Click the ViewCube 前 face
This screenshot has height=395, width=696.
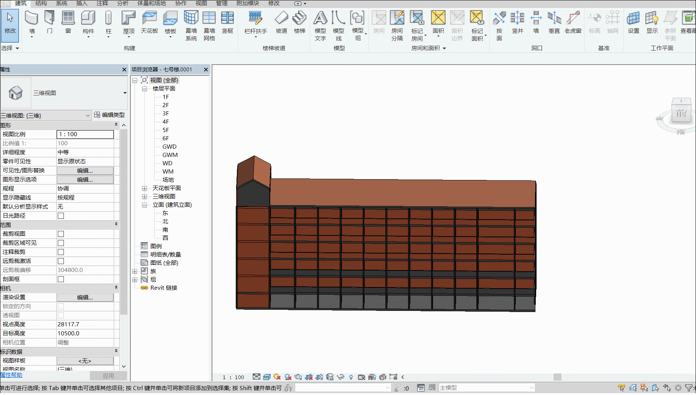(x=682, y=114)
